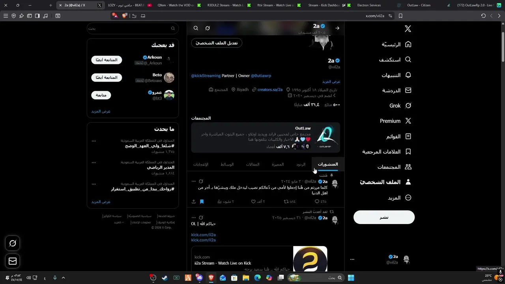
Task: Open @kickStreaming mention in bio
Action: 206,76
